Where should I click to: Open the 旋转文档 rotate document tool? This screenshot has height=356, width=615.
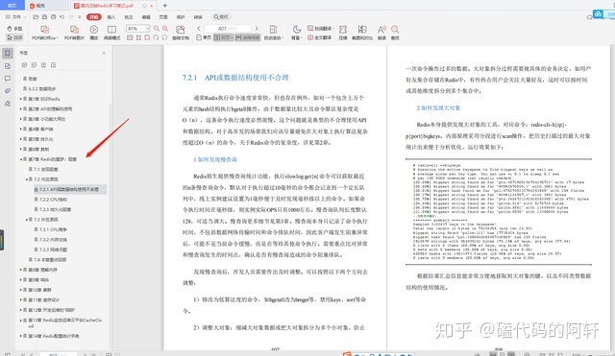pos(181,33)
